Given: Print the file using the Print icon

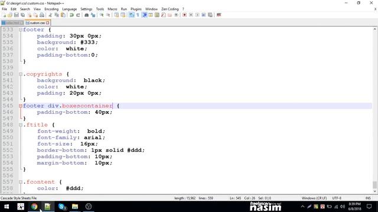Looking at the screenshot, I should point(42,15).
